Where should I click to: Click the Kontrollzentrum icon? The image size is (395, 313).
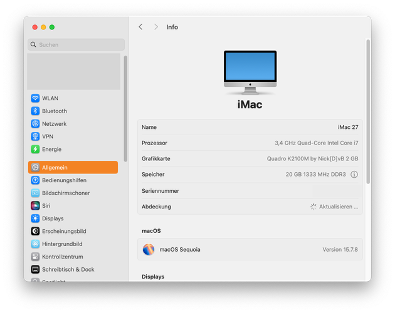pos(35,257)
